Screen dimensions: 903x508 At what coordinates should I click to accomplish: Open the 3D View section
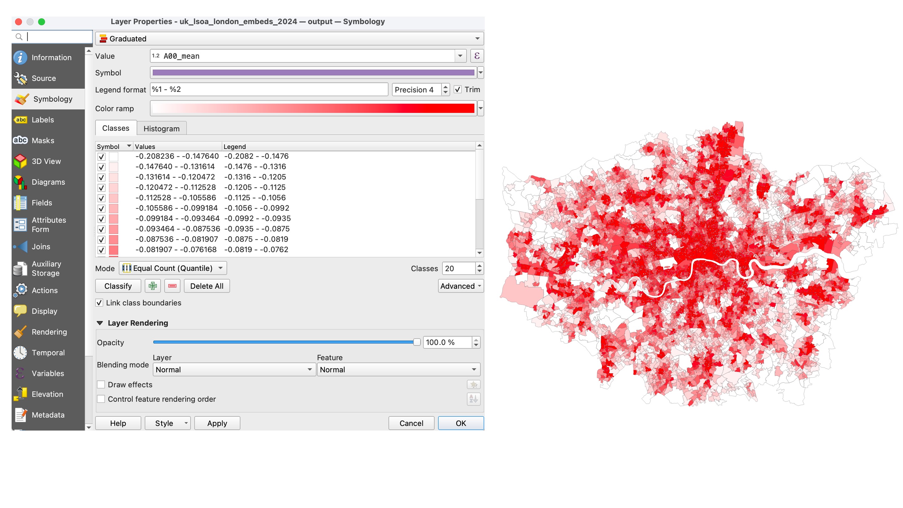45,161
